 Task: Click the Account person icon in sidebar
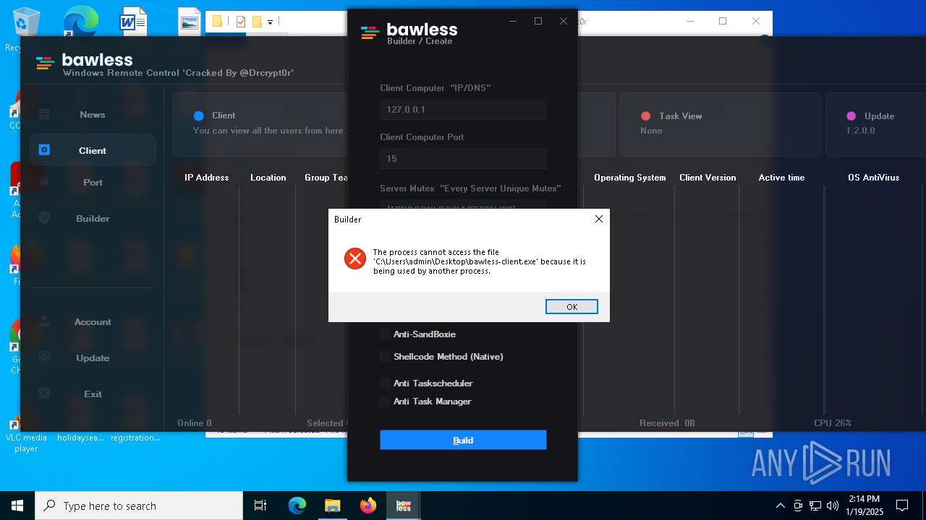tap(44, 321)
